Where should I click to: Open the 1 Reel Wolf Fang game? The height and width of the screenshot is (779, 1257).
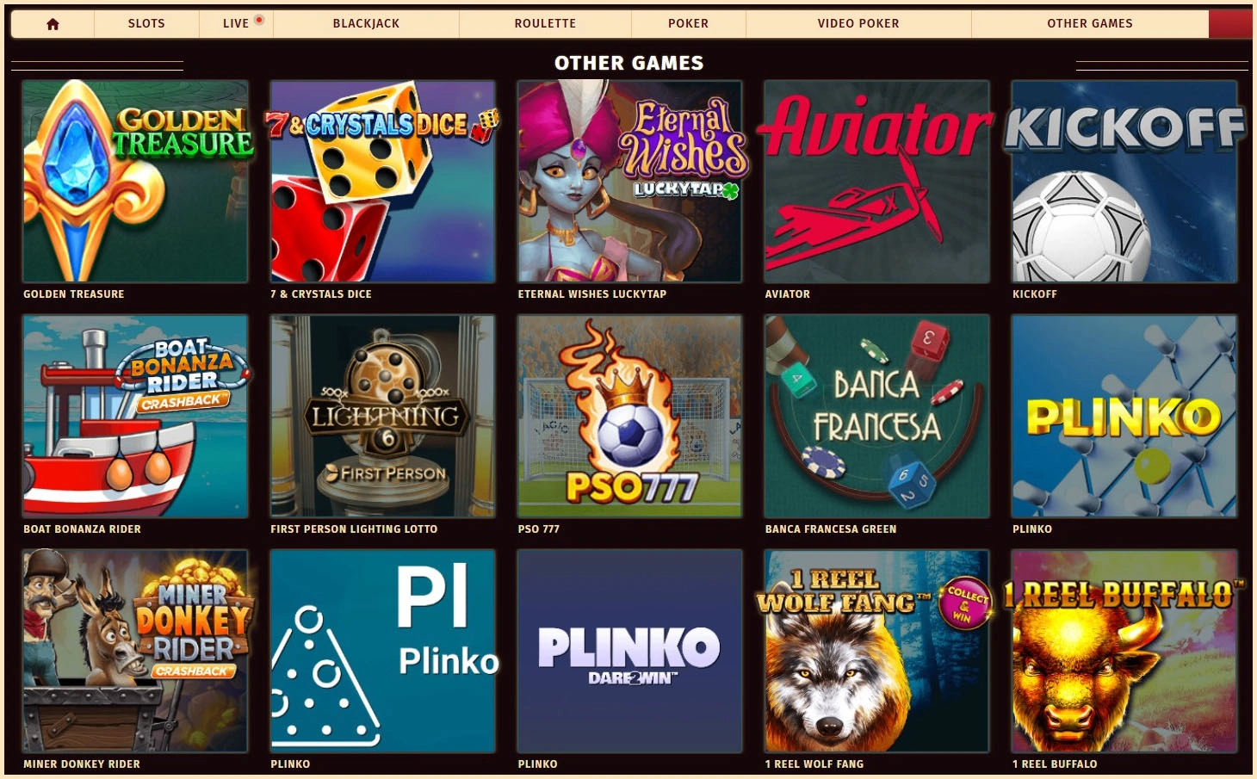876,651
